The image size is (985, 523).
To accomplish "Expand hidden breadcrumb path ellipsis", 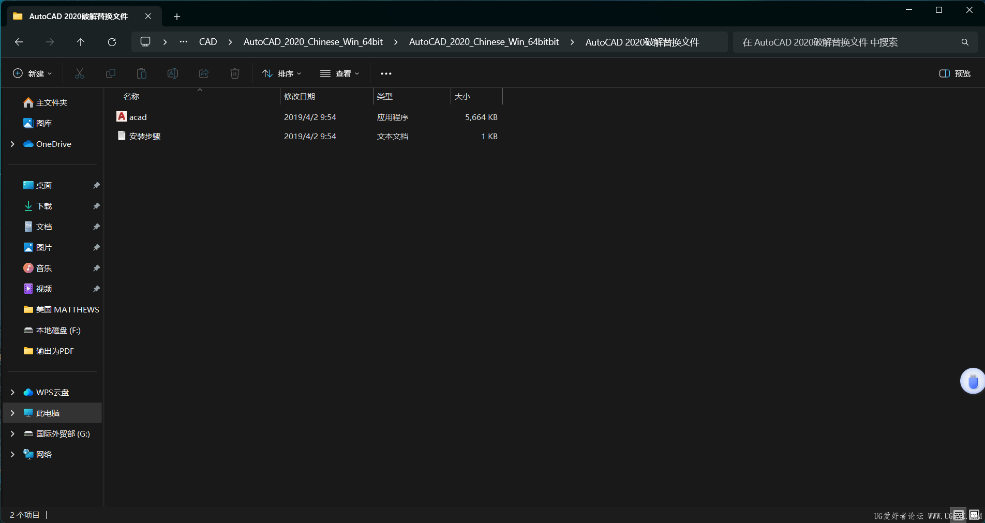I will [x=184, y=42].
